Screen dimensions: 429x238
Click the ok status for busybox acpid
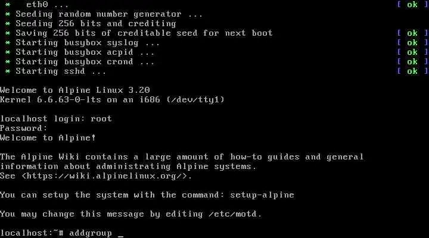point(412,52)
